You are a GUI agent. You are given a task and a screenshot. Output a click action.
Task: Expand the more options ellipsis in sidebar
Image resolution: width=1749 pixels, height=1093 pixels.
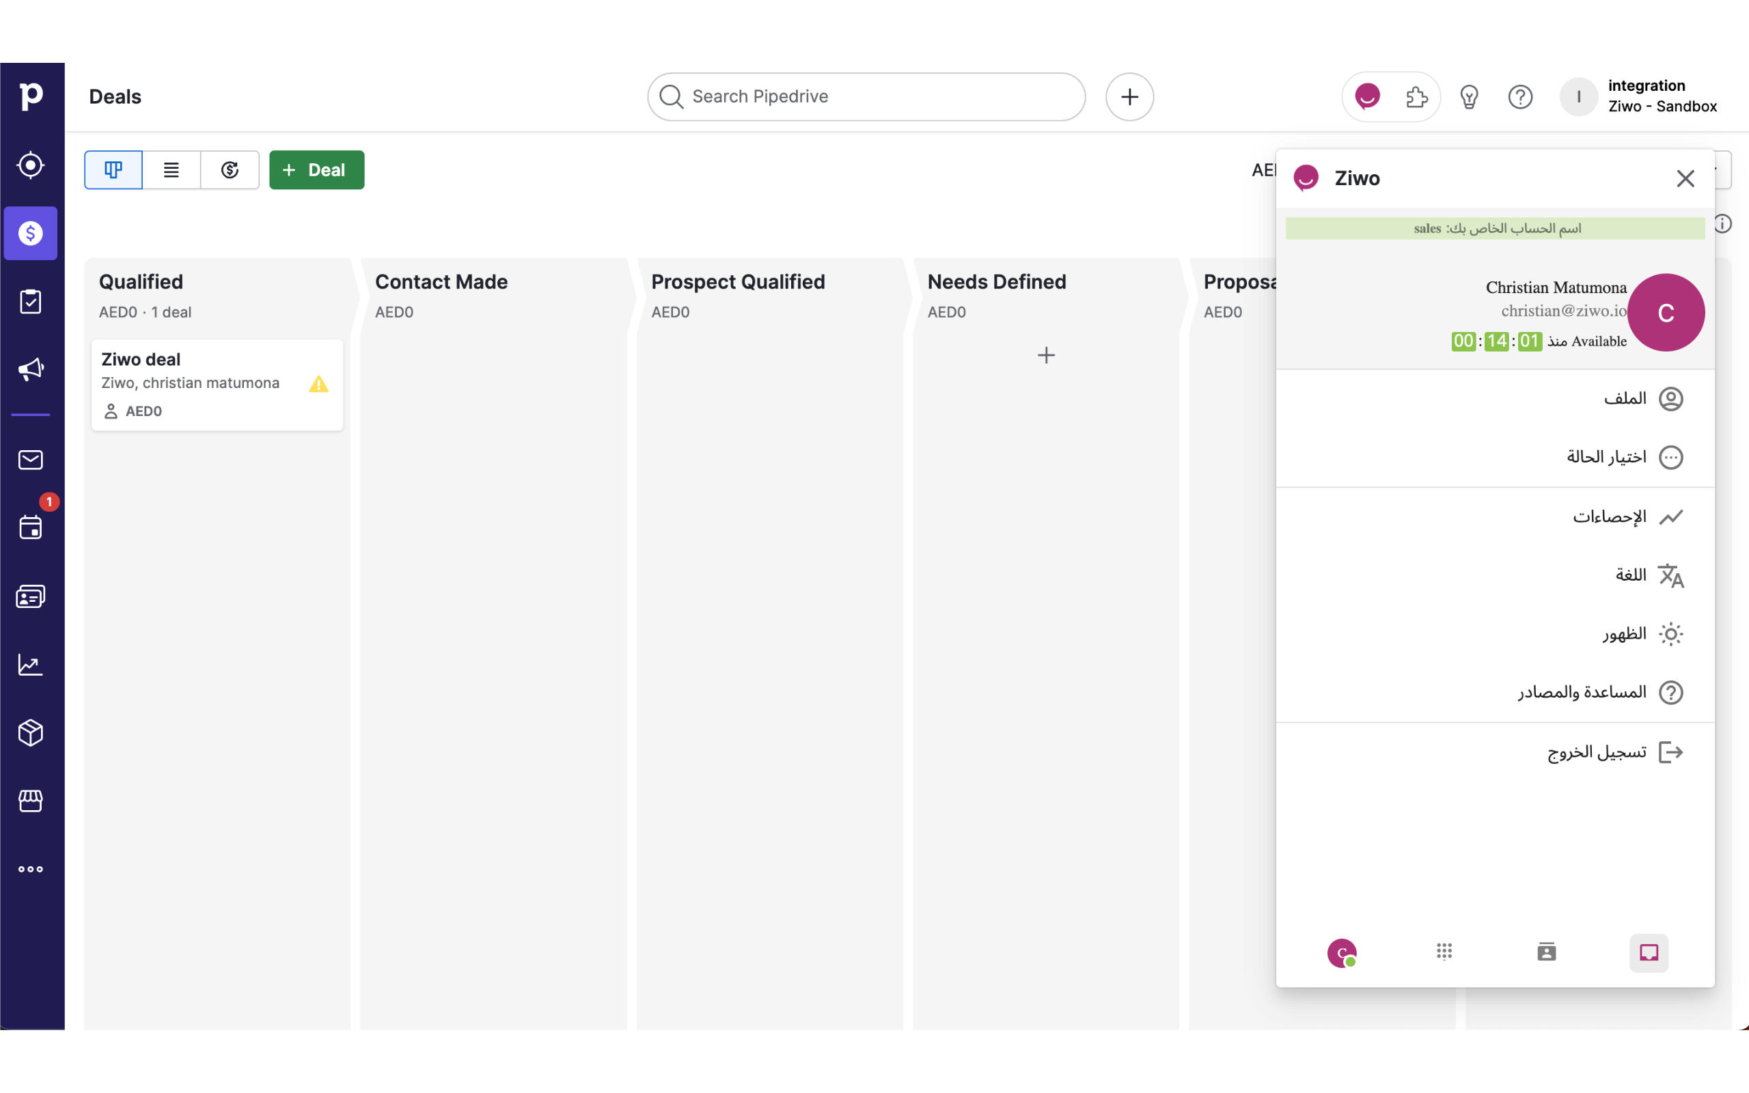(30, 869)
